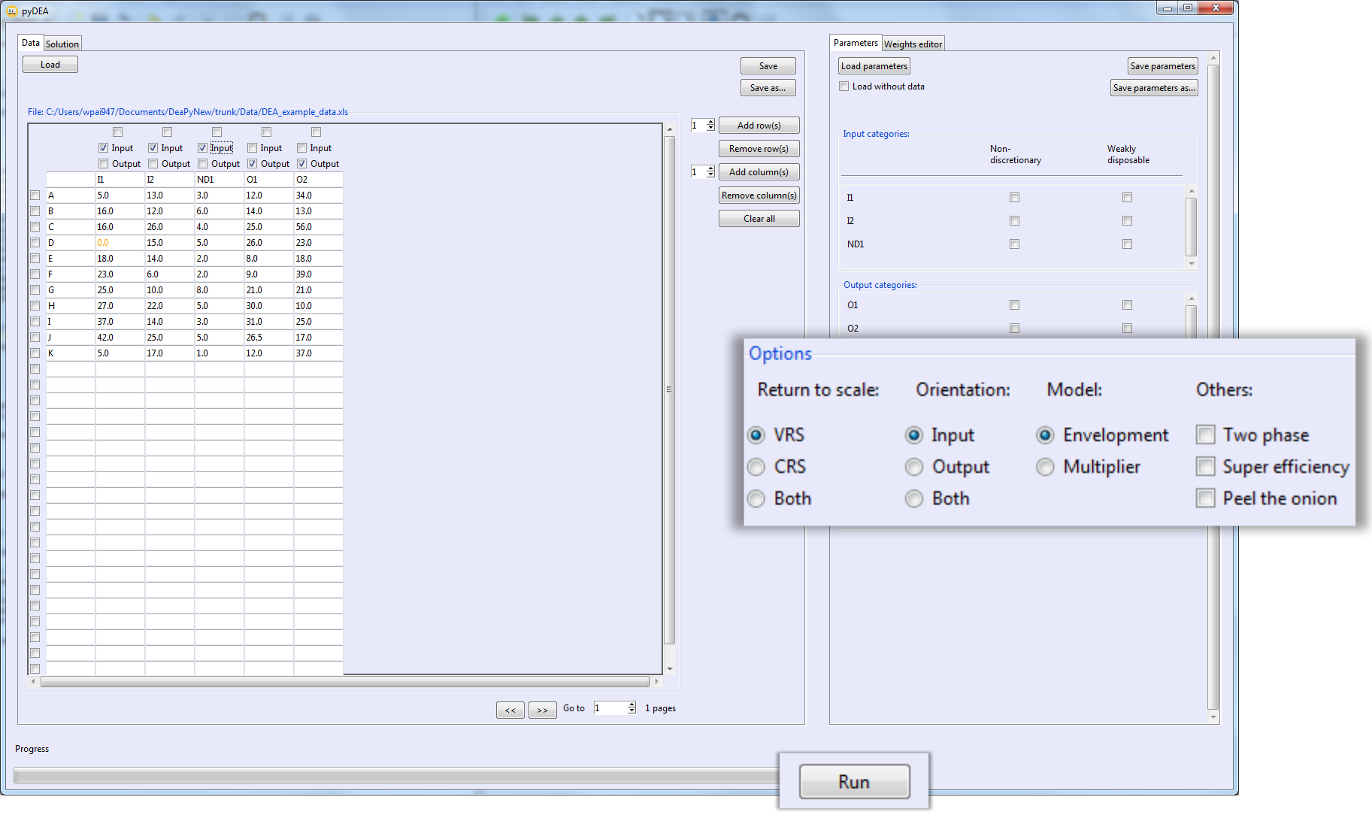Mark O1 as Non-discretionary
1372x815 pixels.
click(1015, 305)
